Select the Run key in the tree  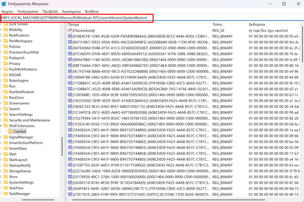tap(12, 86)
